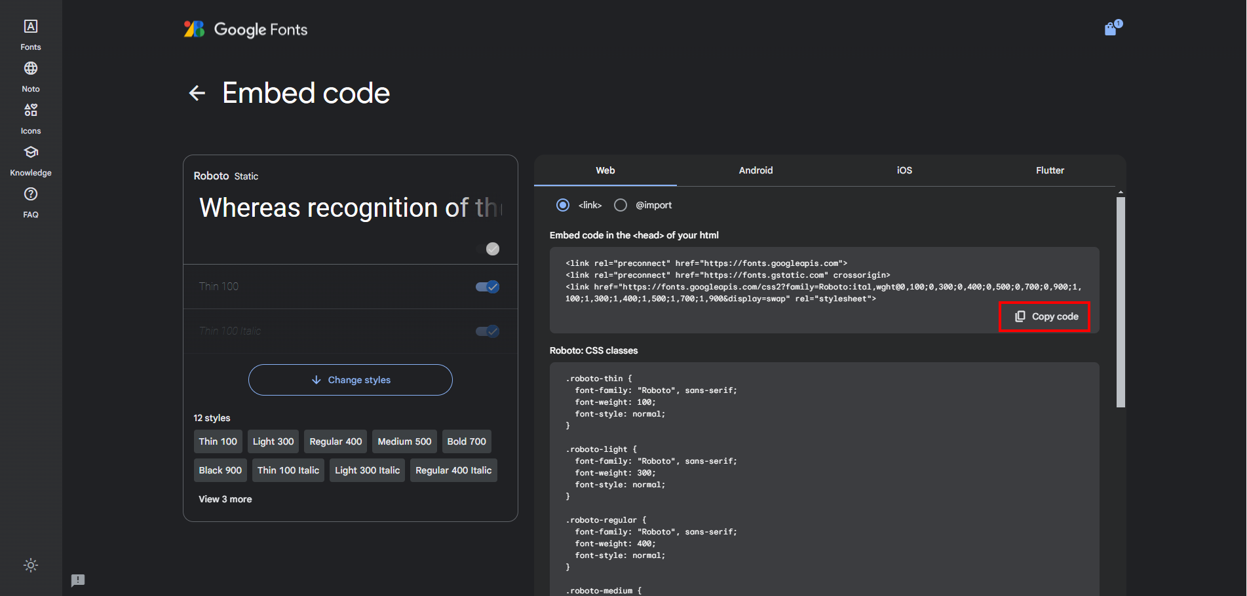1247x596 pixels.
Task: Expand styles with Change styles button
Action: click(x=351, y=380)
